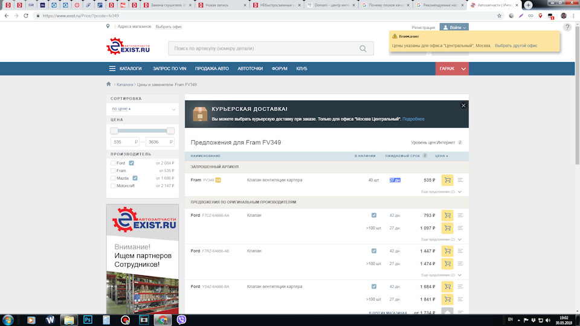
Task: Open Форум menu item
Action: (x=279, y=69)
